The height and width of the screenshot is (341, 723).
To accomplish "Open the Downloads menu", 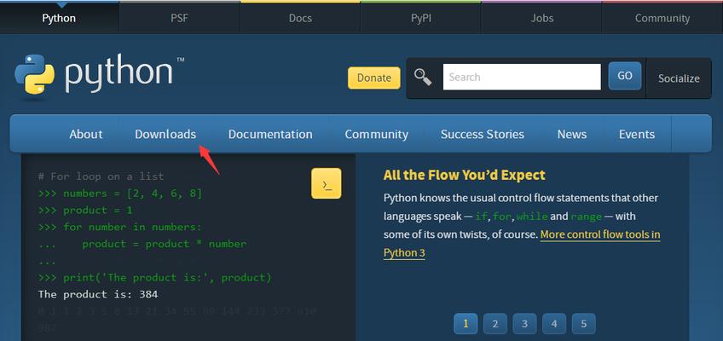I will tap(165, 134).
